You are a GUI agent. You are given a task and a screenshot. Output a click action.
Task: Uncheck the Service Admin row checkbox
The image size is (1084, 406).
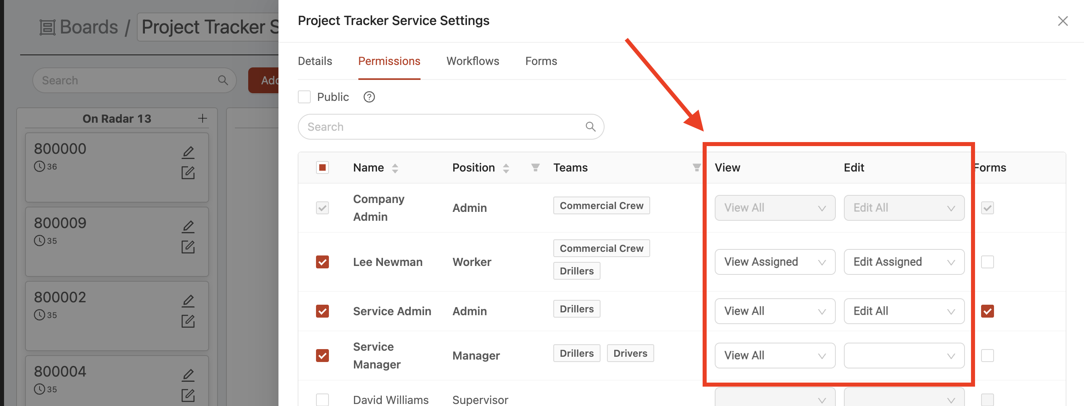322,311
